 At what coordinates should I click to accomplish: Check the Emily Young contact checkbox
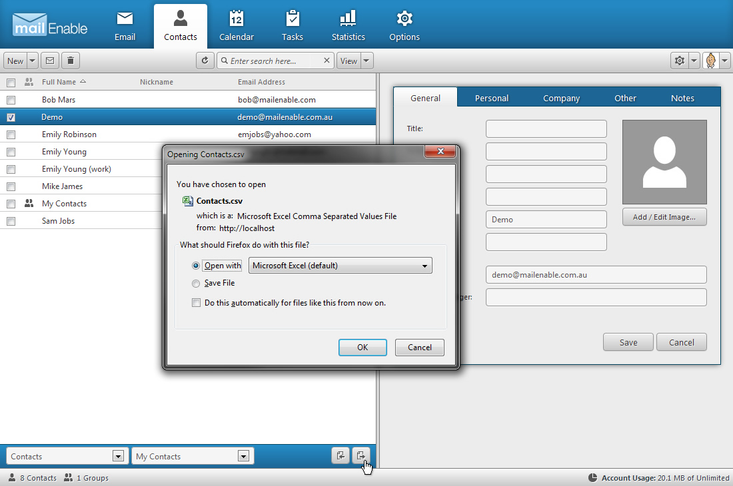pyautogui.click(x=11, y=152)
